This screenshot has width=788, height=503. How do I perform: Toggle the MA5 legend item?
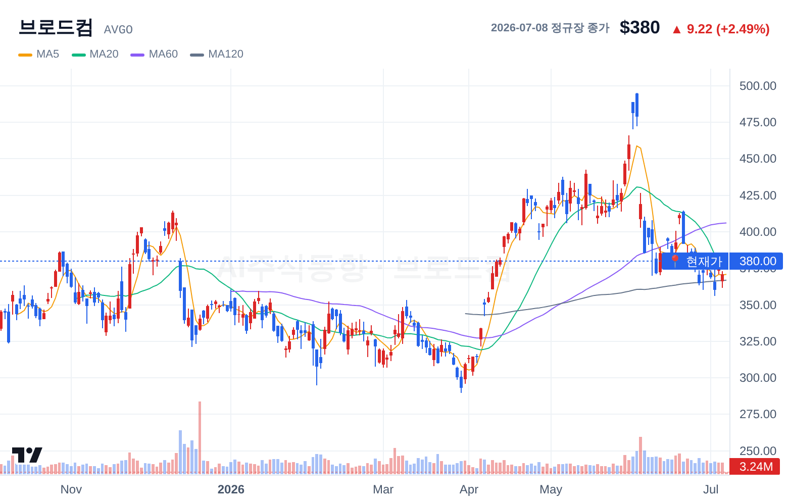(39, 54)
